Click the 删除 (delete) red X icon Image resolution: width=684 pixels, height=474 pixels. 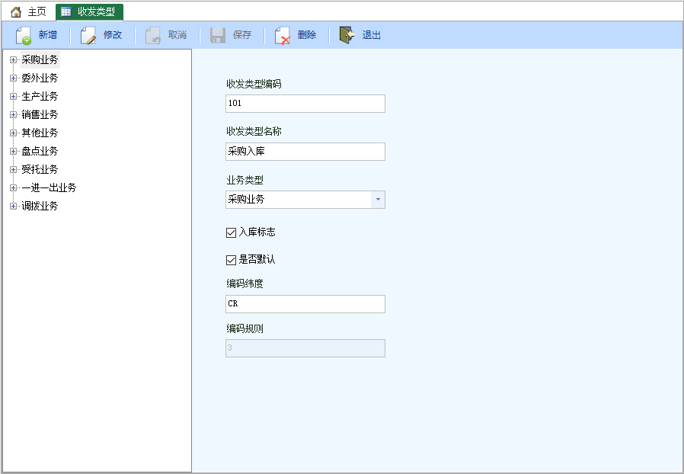click(x=283, y=35)
